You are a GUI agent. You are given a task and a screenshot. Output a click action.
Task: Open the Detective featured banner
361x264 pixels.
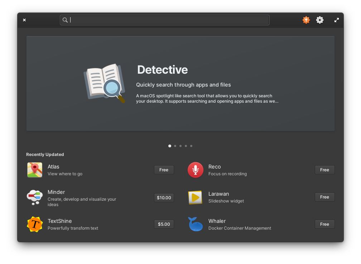coord(180,83)
